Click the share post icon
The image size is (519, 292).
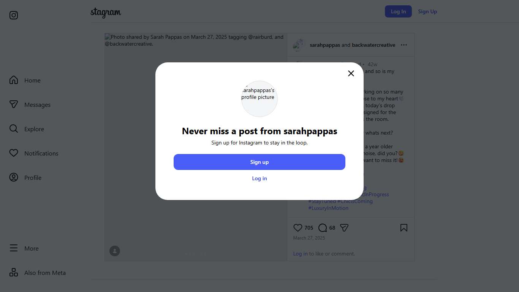[x=344, y=228]
